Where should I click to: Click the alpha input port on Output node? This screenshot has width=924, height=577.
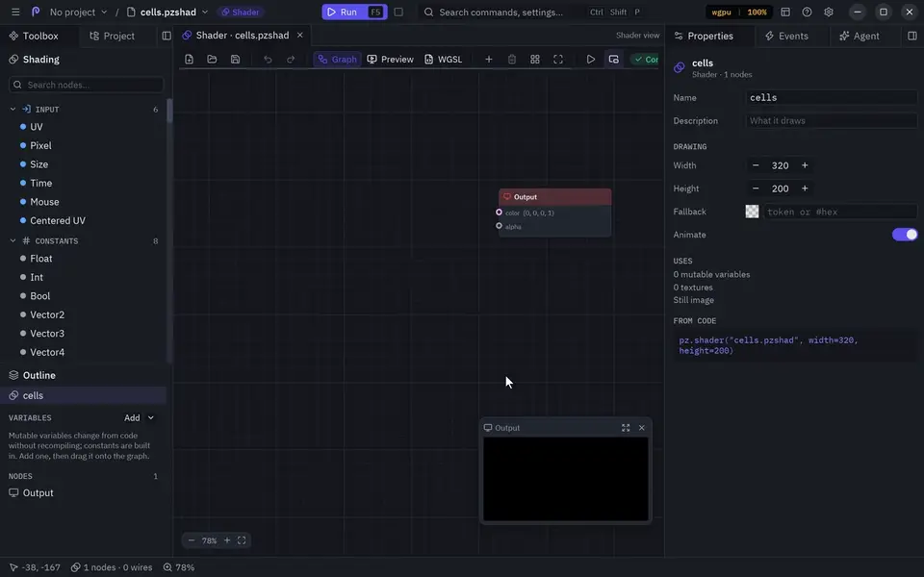[x=500, y=226]
